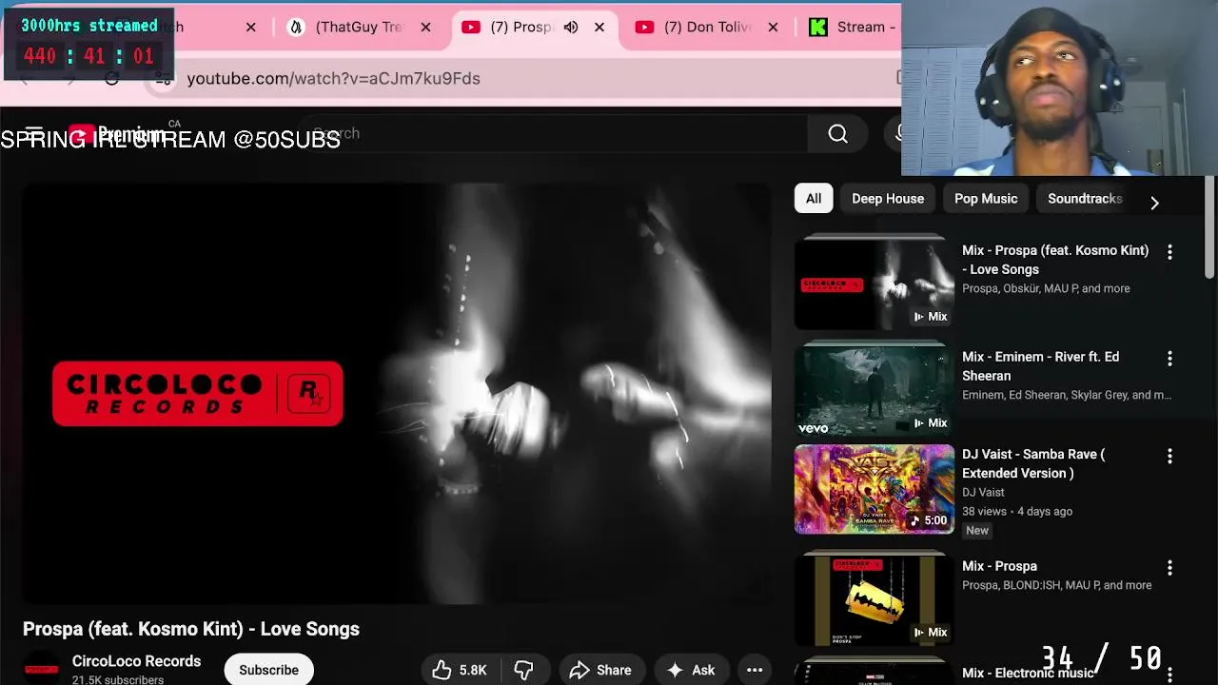Click the Rockstar logo on video player

pyautogui.click(x=311, y=393)
